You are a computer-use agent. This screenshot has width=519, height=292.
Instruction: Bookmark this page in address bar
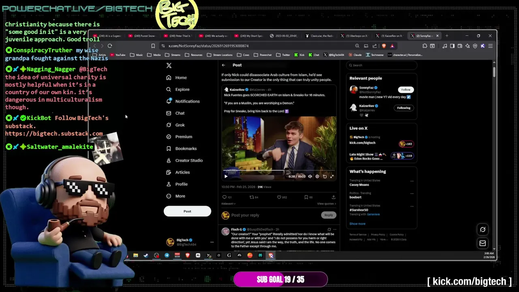click(x=153, y=46)
